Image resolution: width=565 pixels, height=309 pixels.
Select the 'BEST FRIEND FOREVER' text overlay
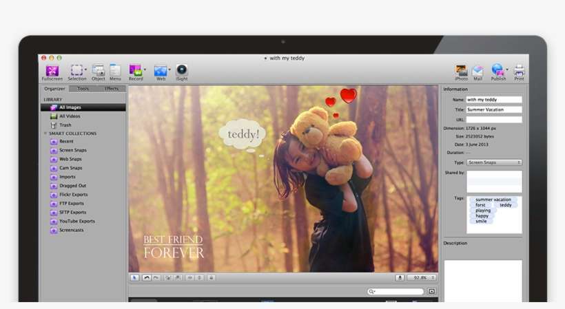point(174,247)
